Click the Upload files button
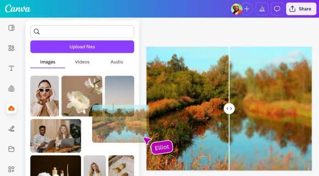The image size is (319, 176). [82, 47]
